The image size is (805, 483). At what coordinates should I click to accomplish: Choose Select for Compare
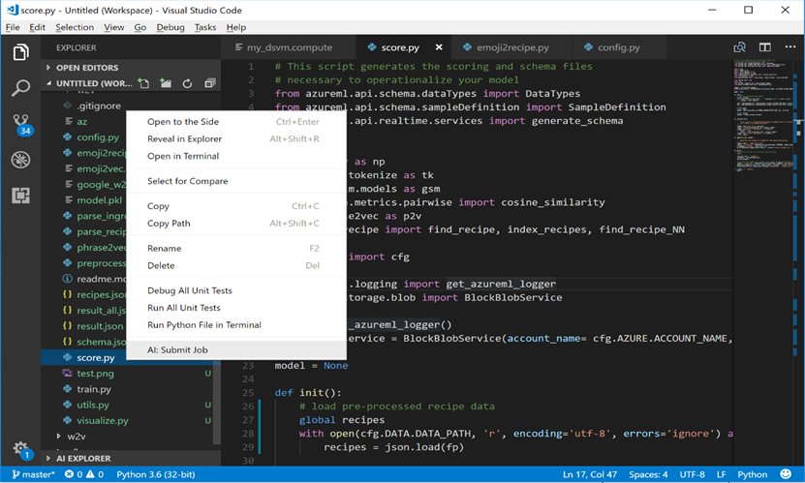pyautogui.click(x=236, y=181)
